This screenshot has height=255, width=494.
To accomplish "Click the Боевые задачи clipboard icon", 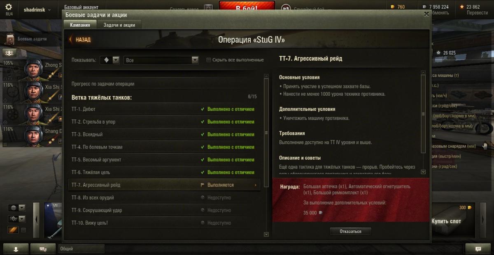I will (10, 39).
